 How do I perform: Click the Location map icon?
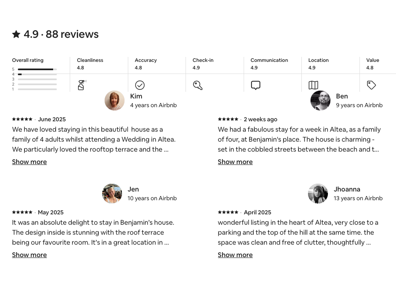[x=313, y=85]
